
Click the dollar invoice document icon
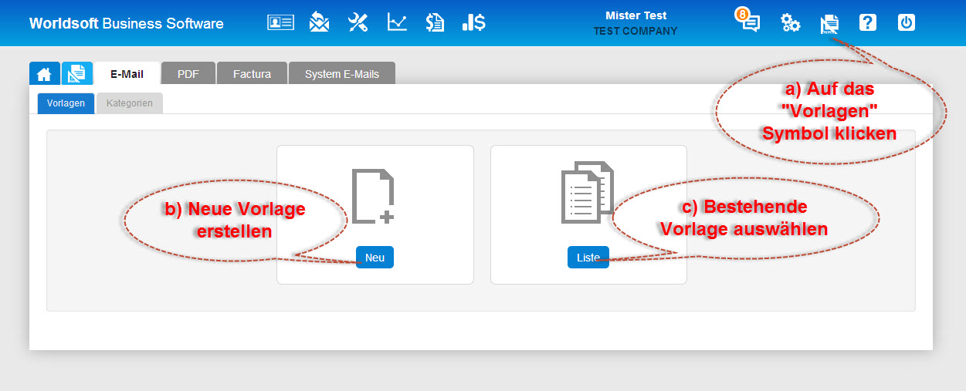(435, 22)
